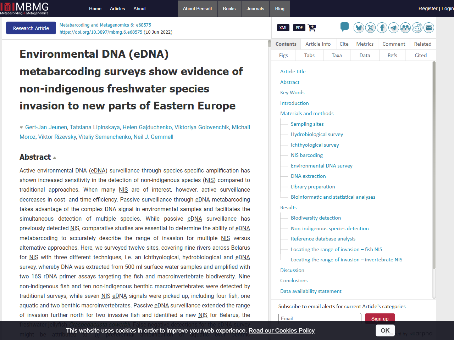Open Blog in the navigation bar
The image size is (454, 340).
click(x=280, y=8)
